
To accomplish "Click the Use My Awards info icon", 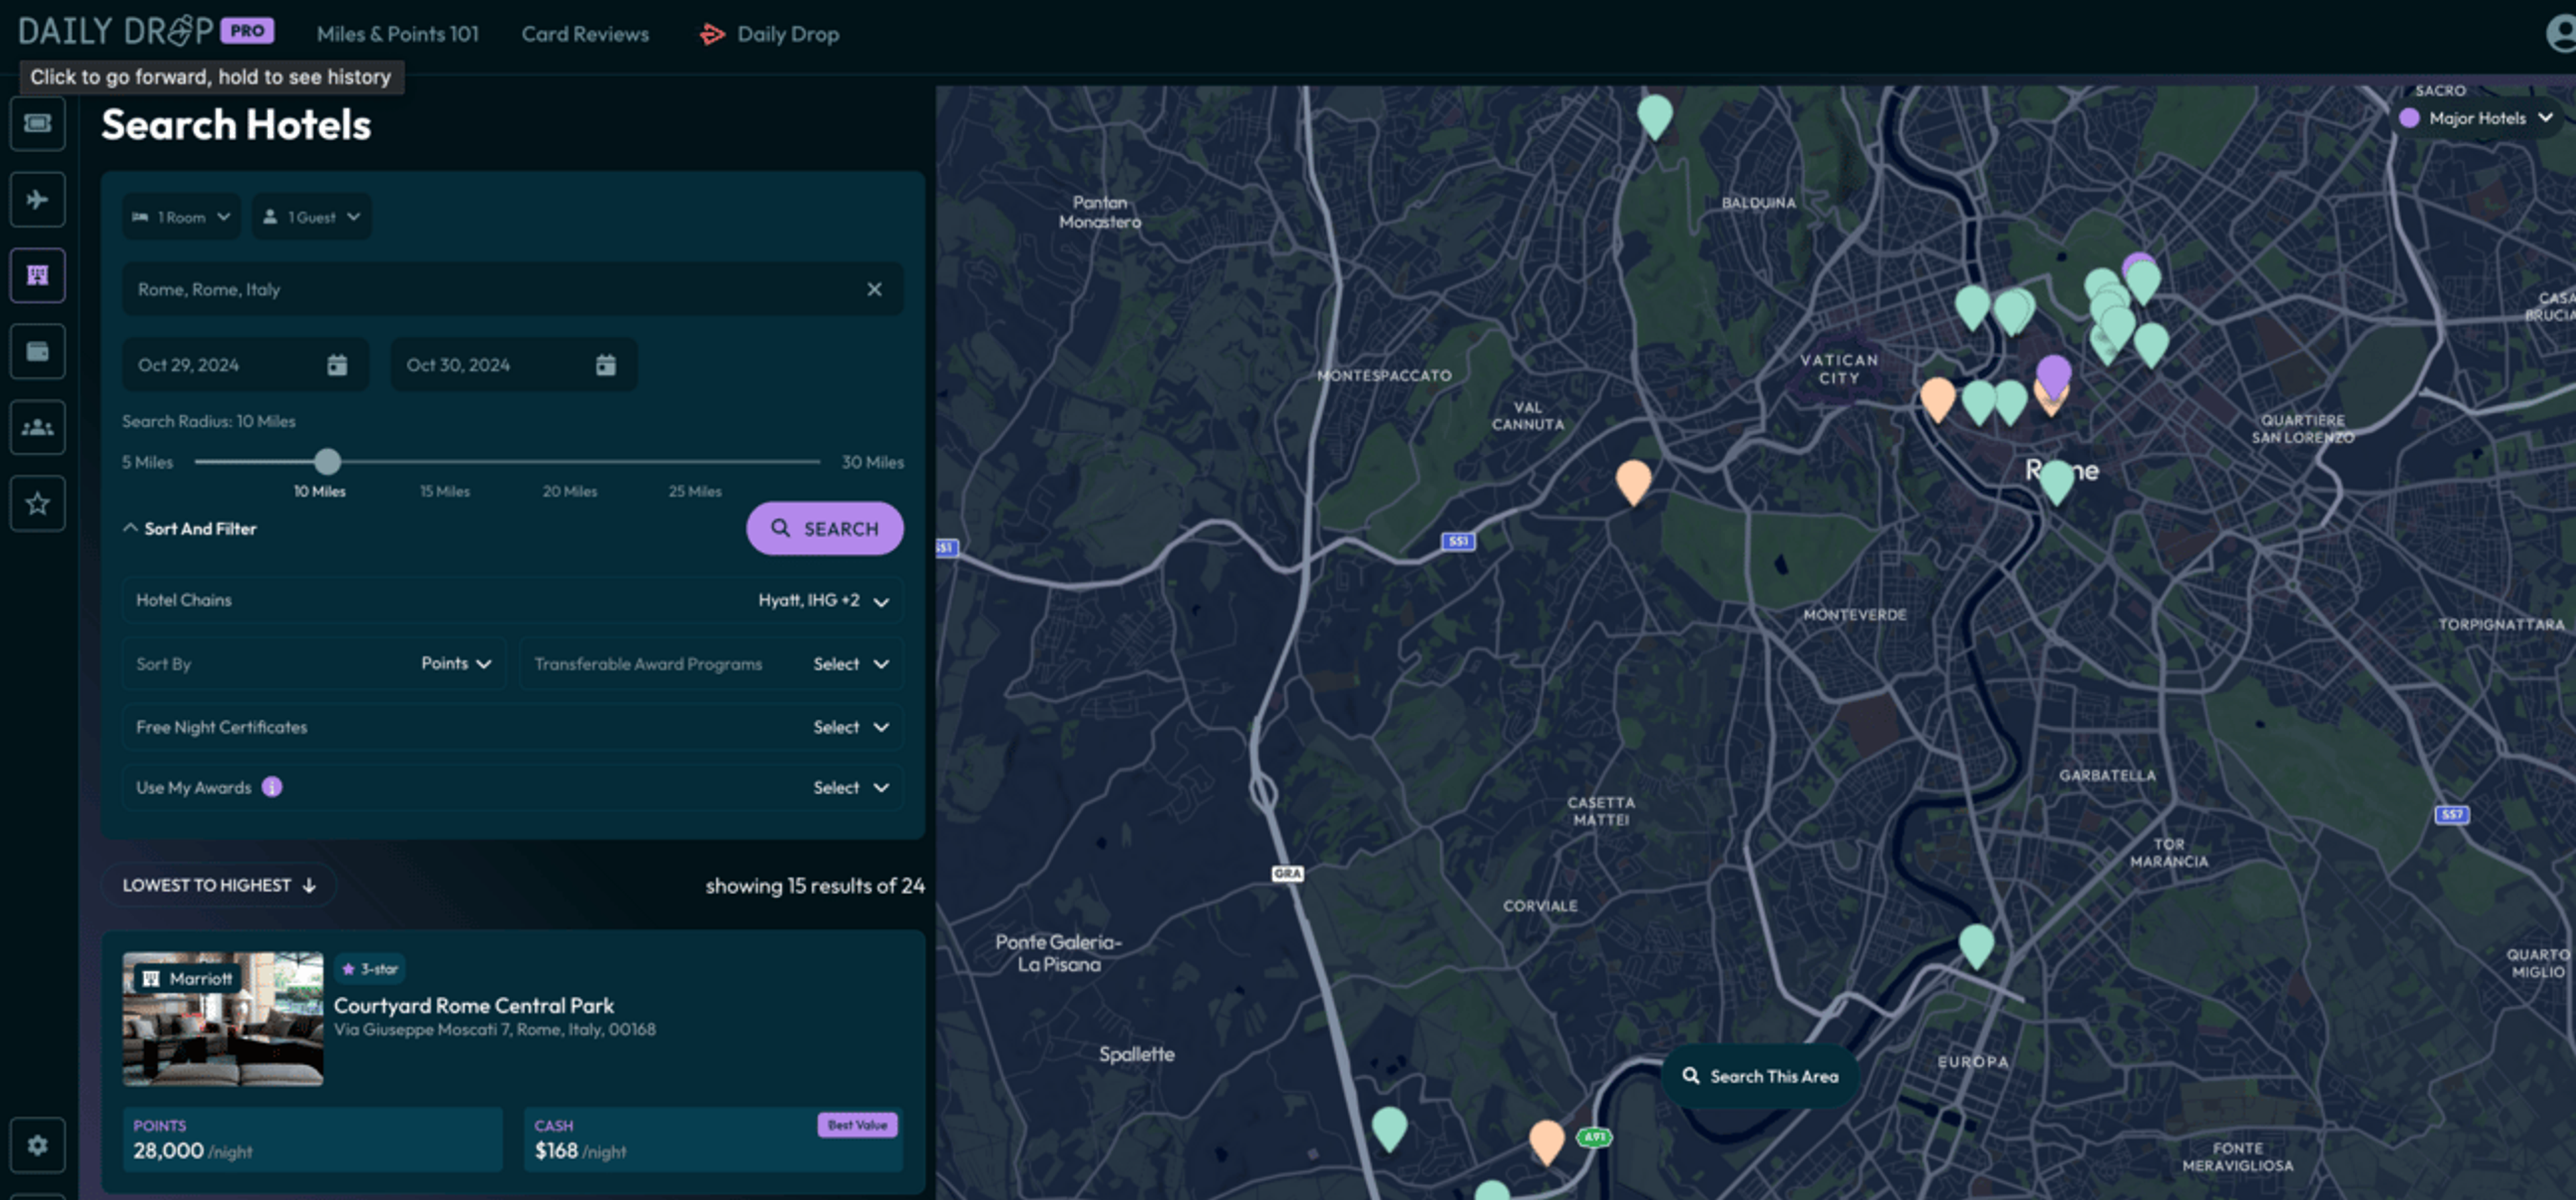I will click(x=272, y=788).
